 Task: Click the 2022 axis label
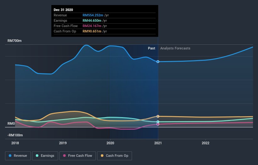(x=206, y=143)
